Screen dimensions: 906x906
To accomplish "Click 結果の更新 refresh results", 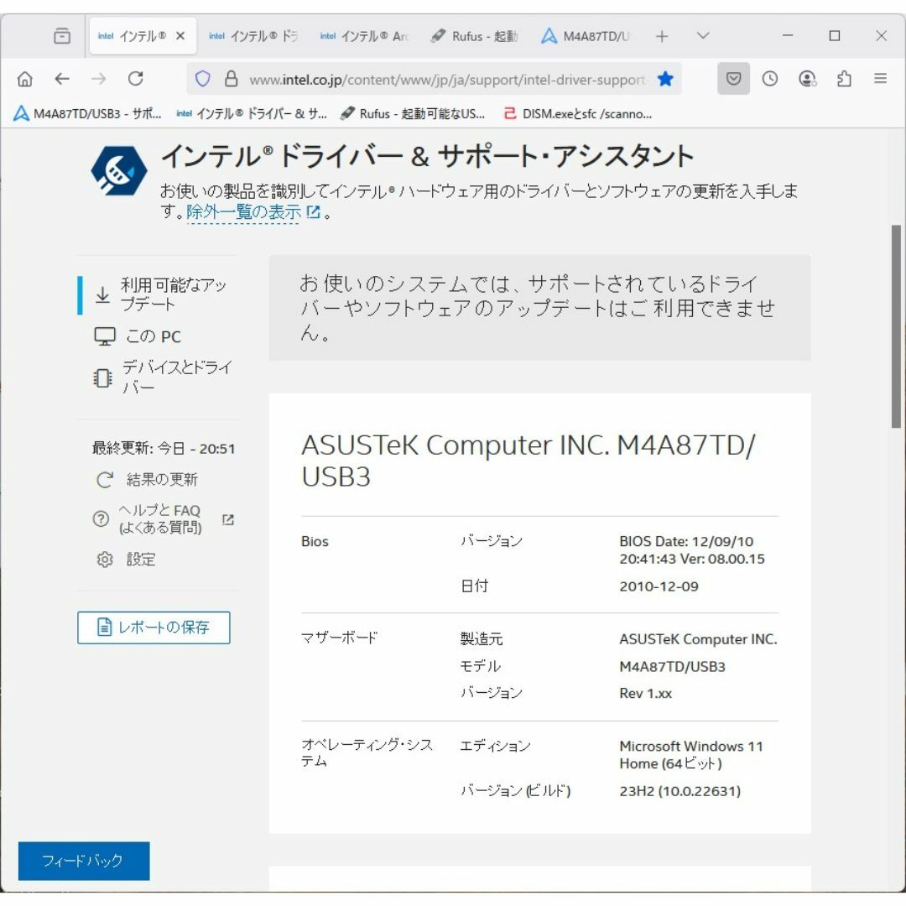I will 147,480.
